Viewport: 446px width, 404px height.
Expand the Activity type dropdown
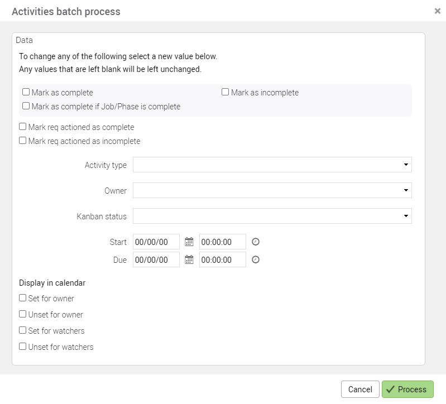click(272, 165)
